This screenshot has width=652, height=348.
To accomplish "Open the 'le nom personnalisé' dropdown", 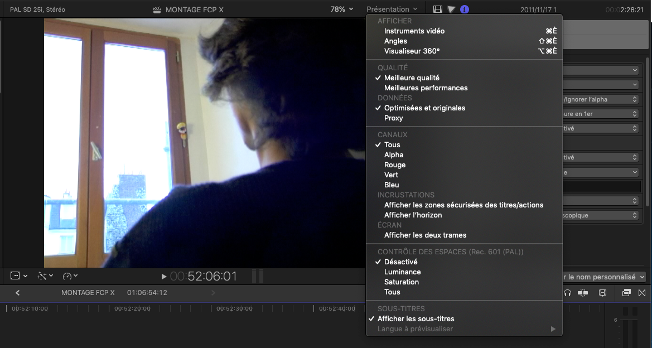I will click(x=604, y=277).
